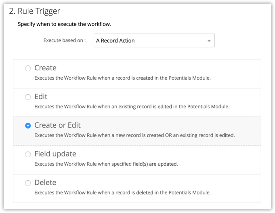Click the 'created OR an existing record' description

click(x=134, y=135)
